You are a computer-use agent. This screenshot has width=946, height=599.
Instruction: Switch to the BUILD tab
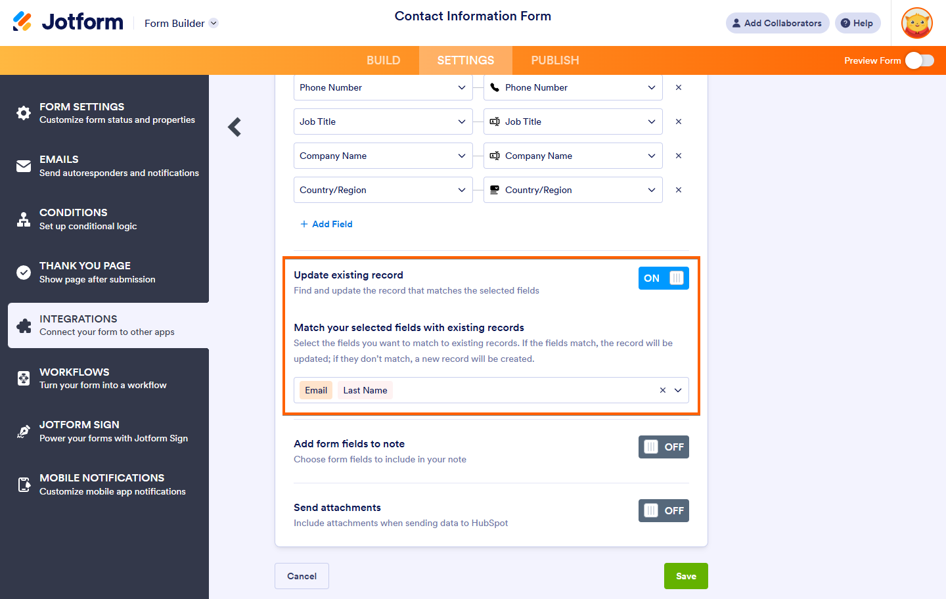383,60
